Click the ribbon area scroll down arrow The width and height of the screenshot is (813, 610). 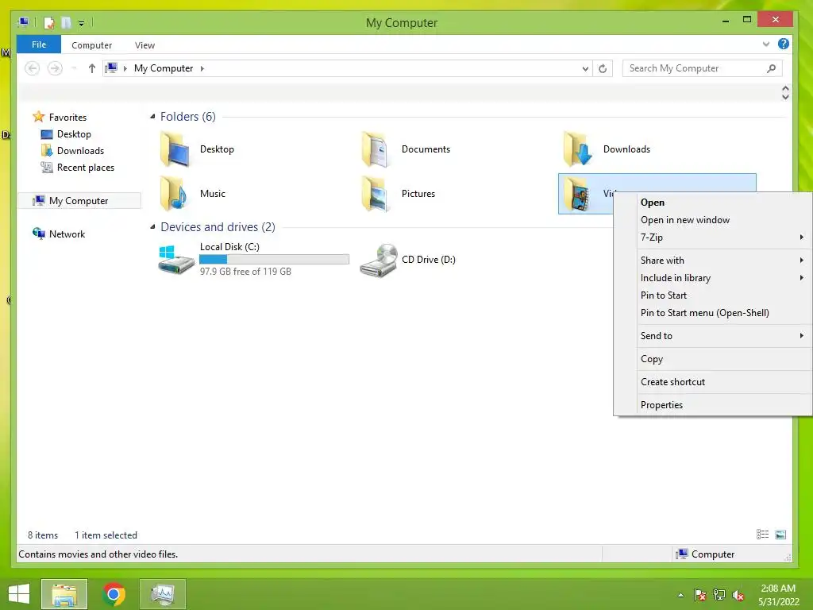point(785,97)
